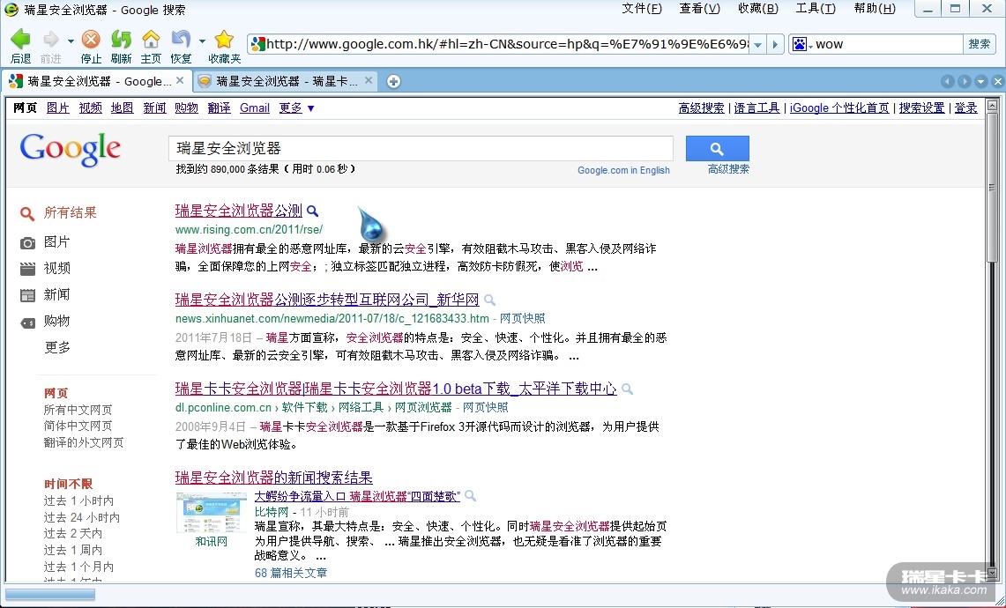This screenshot has width=1006, height=608.
Task: Click the Refresh (刷新) icon
Action: (121, 41)
